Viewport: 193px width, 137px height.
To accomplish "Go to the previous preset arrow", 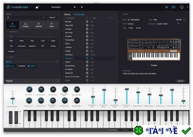I will [74, 7].
